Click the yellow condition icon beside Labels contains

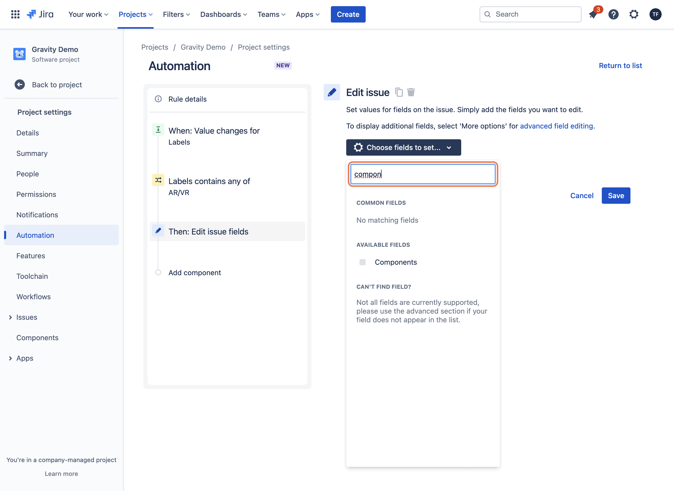pos(158,180)
